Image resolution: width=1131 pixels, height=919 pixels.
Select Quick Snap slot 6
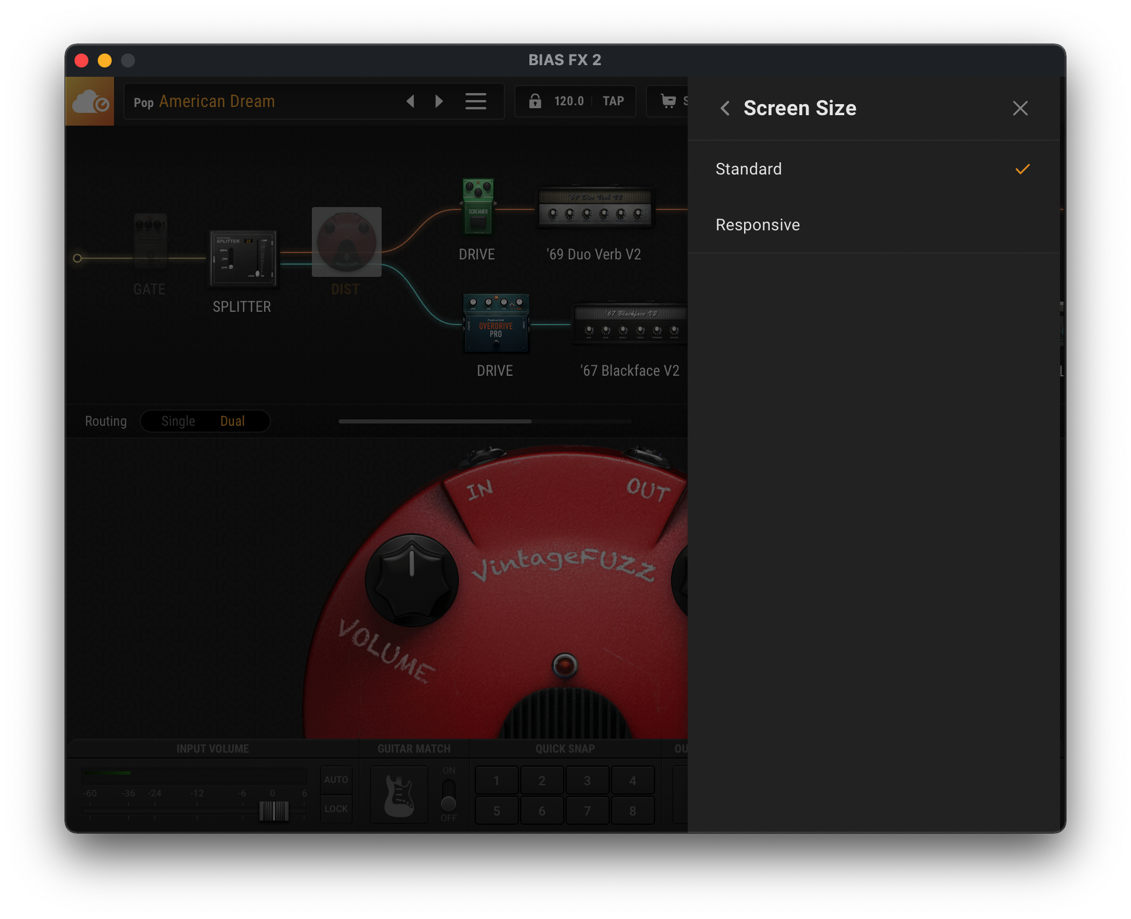(542, 811)
